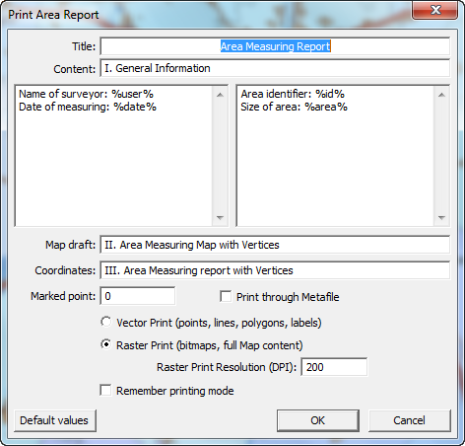Click down arrow of left text area scrollbar

(220, 218)
